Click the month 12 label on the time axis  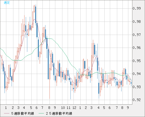(x=74, y=108)
